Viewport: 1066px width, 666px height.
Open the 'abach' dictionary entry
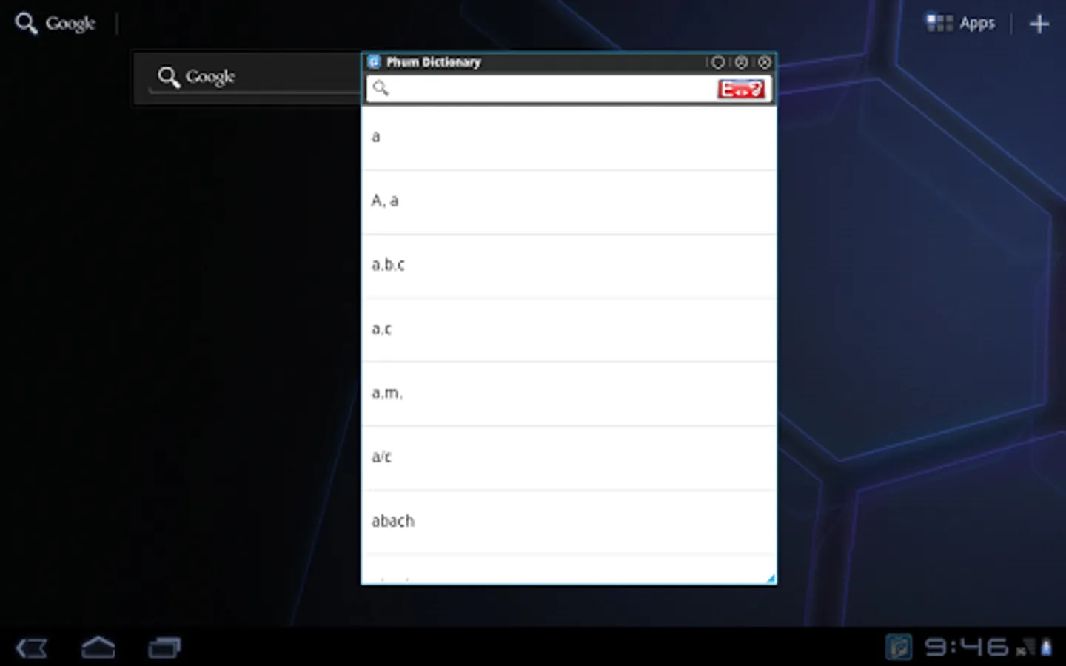569,522
